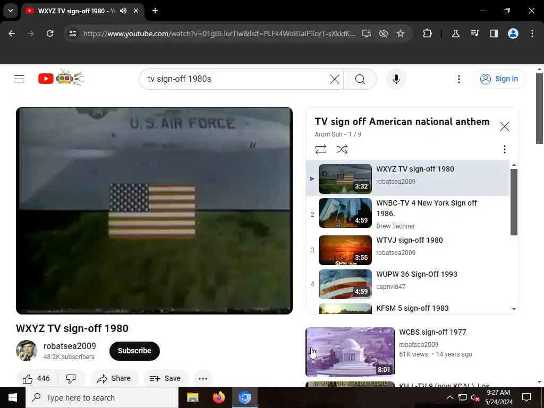Focus the YouTube search input field
The image size is (544, 408).
[x=236, y=79]
